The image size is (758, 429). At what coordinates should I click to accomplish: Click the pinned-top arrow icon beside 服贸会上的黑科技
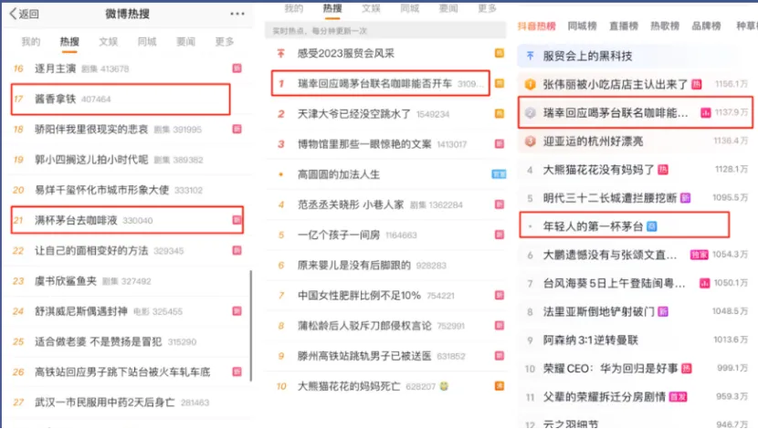click(530, 56)
